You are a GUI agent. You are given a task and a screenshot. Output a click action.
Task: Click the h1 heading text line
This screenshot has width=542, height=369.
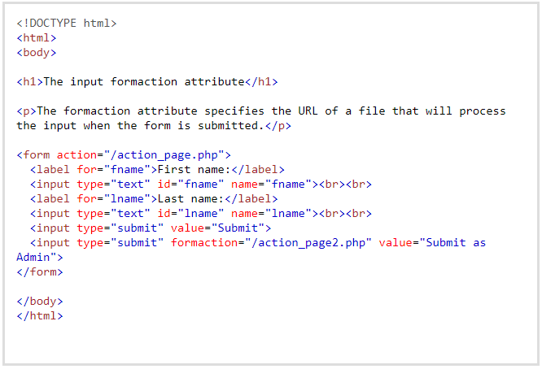point(147,82)
